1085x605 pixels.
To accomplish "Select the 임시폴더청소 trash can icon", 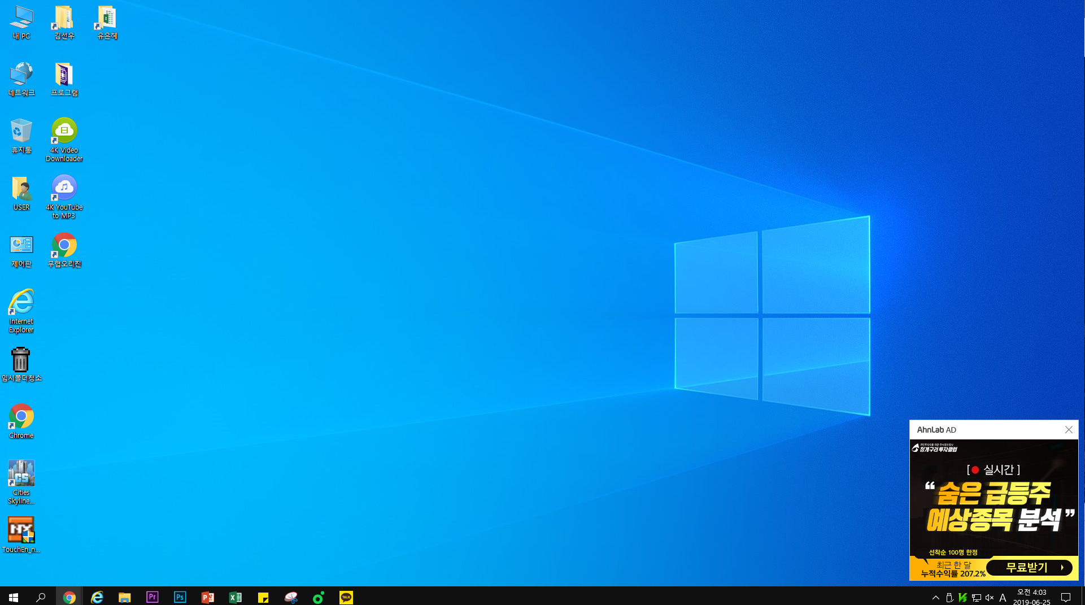I will pos(21,365).
